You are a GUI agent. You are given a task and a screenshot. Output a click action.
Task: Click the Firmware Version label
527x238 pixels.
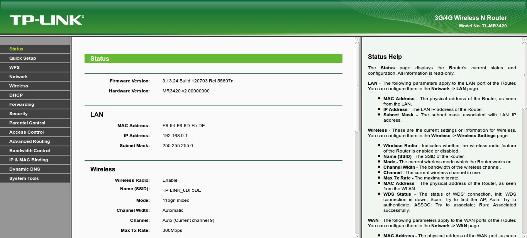[x=129, y=81]
